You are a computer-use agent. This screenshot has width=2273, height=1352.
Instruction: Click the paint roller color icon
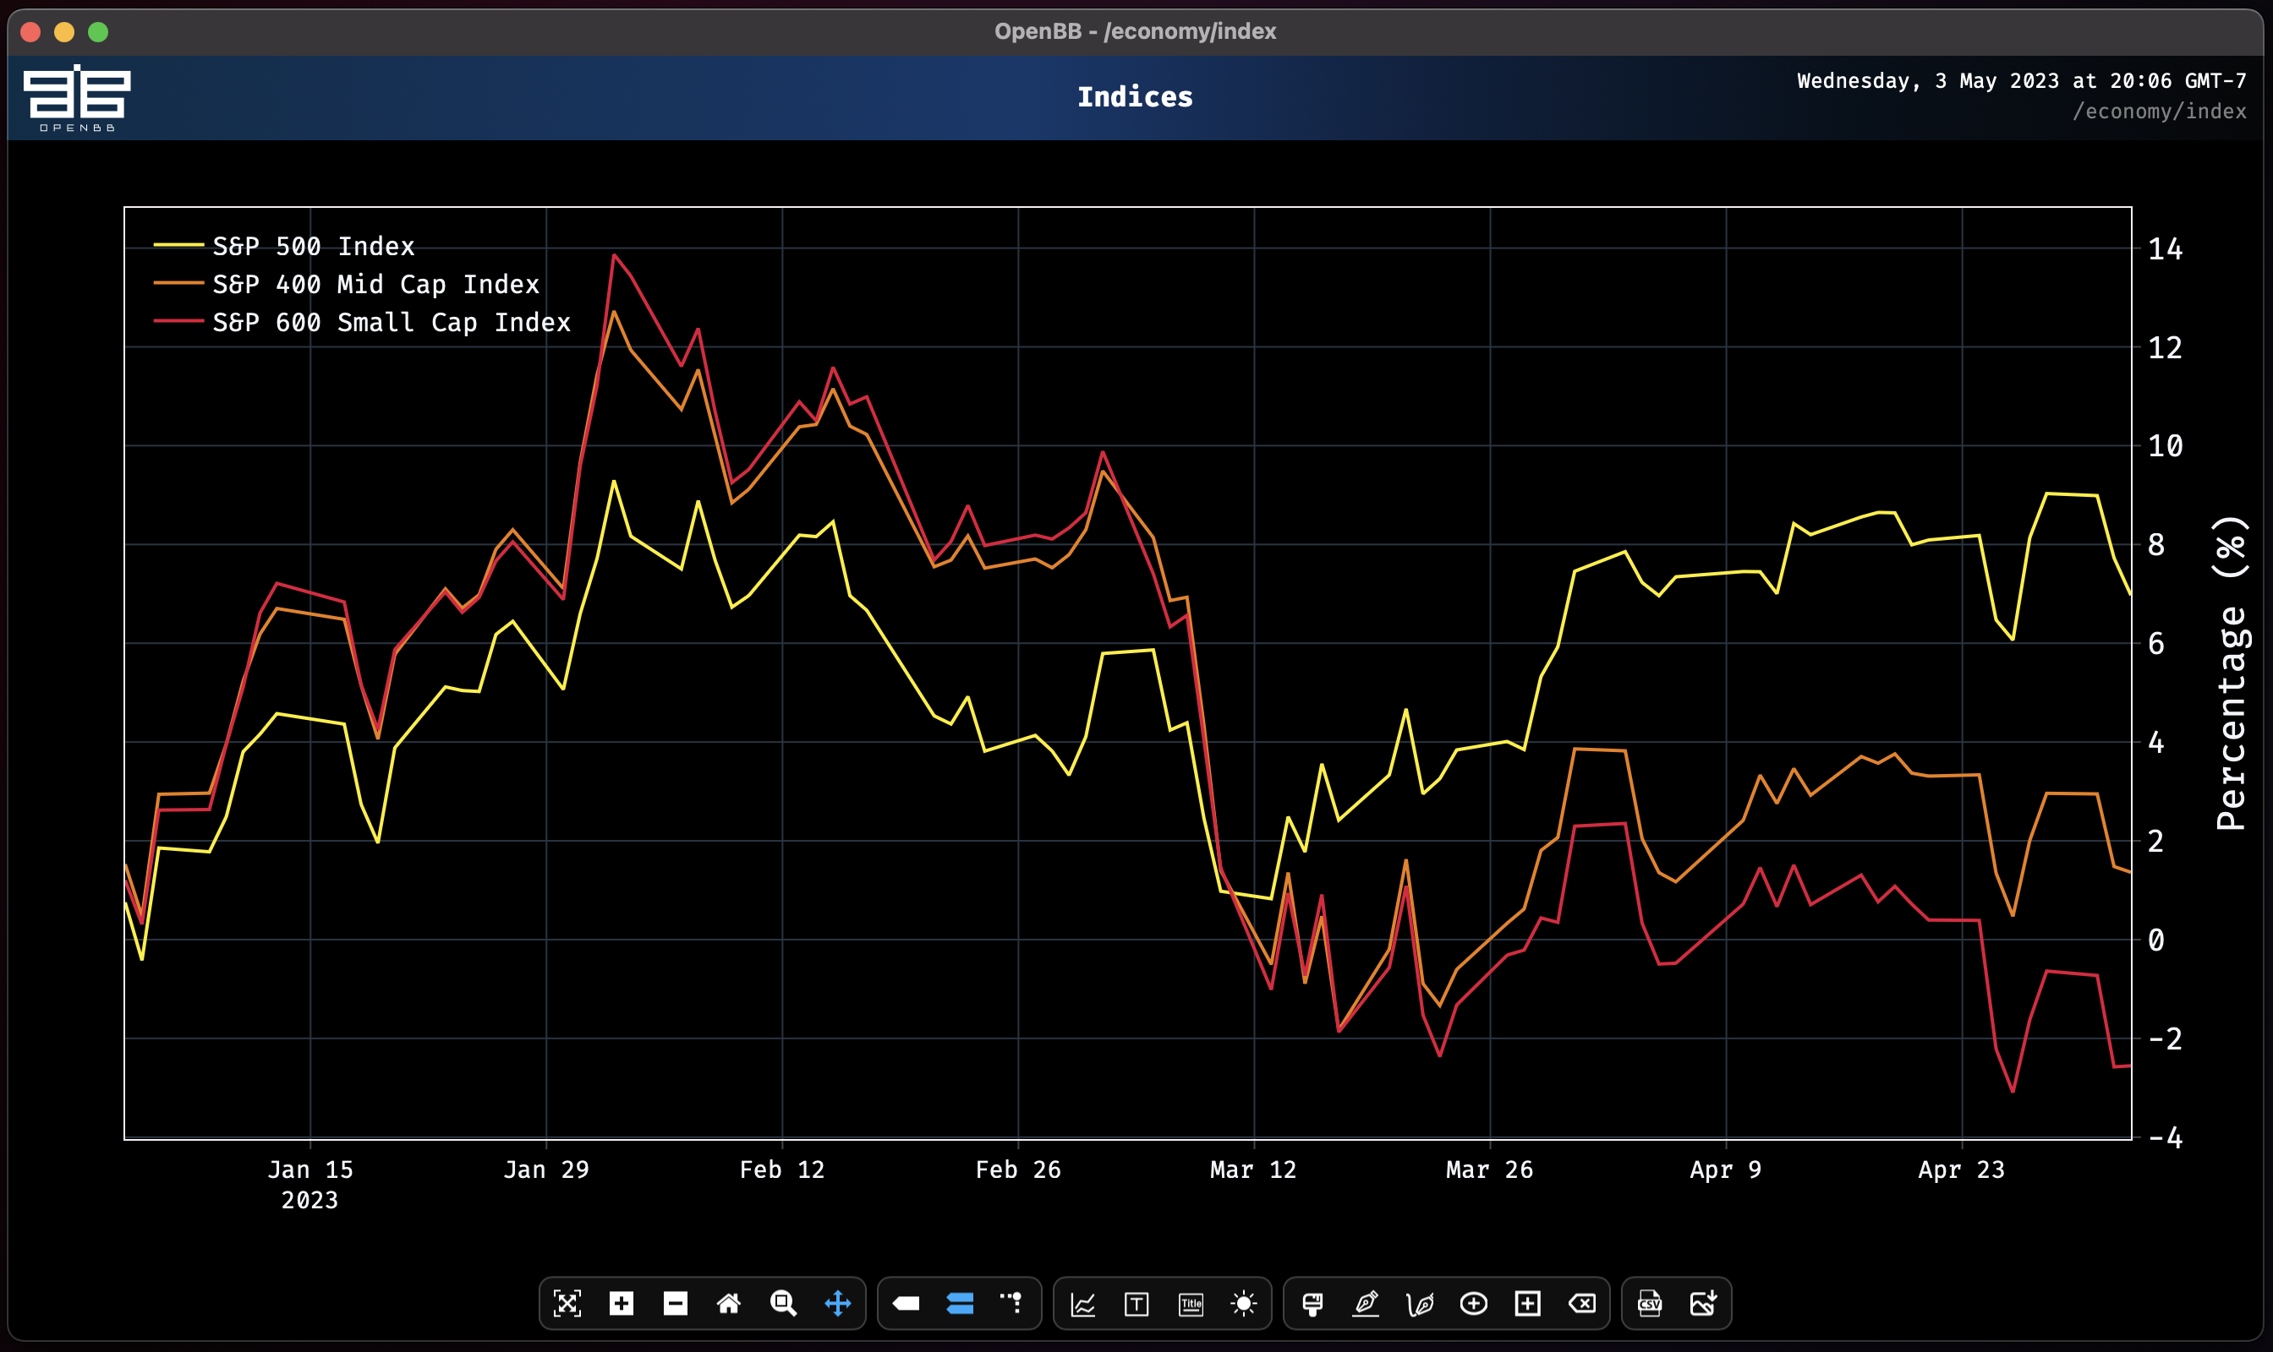(x=1312, y=1304)
